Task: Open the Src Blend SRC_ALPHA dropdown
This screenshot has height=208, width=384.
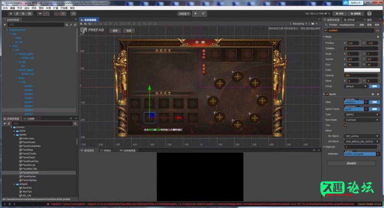Action: pos(362,136)
